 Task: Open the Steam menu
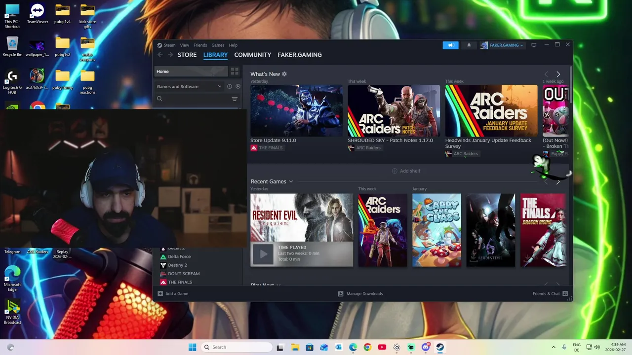tap(169, 45)
